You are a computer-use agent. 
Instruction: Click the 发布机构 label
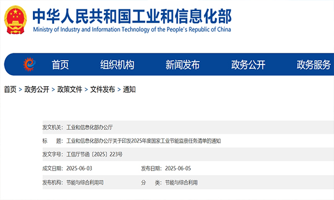[x=53, y=182]
